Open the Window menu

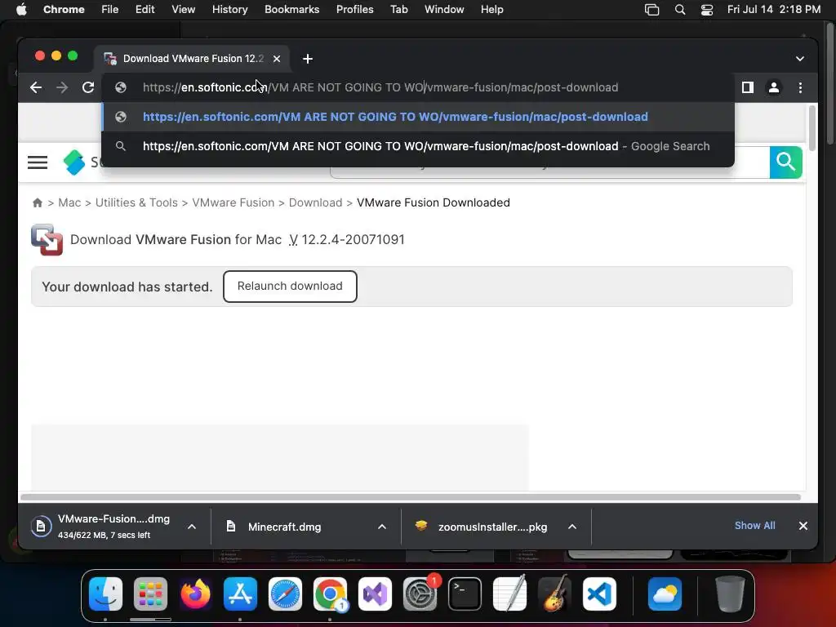click(x=444, y=10)
